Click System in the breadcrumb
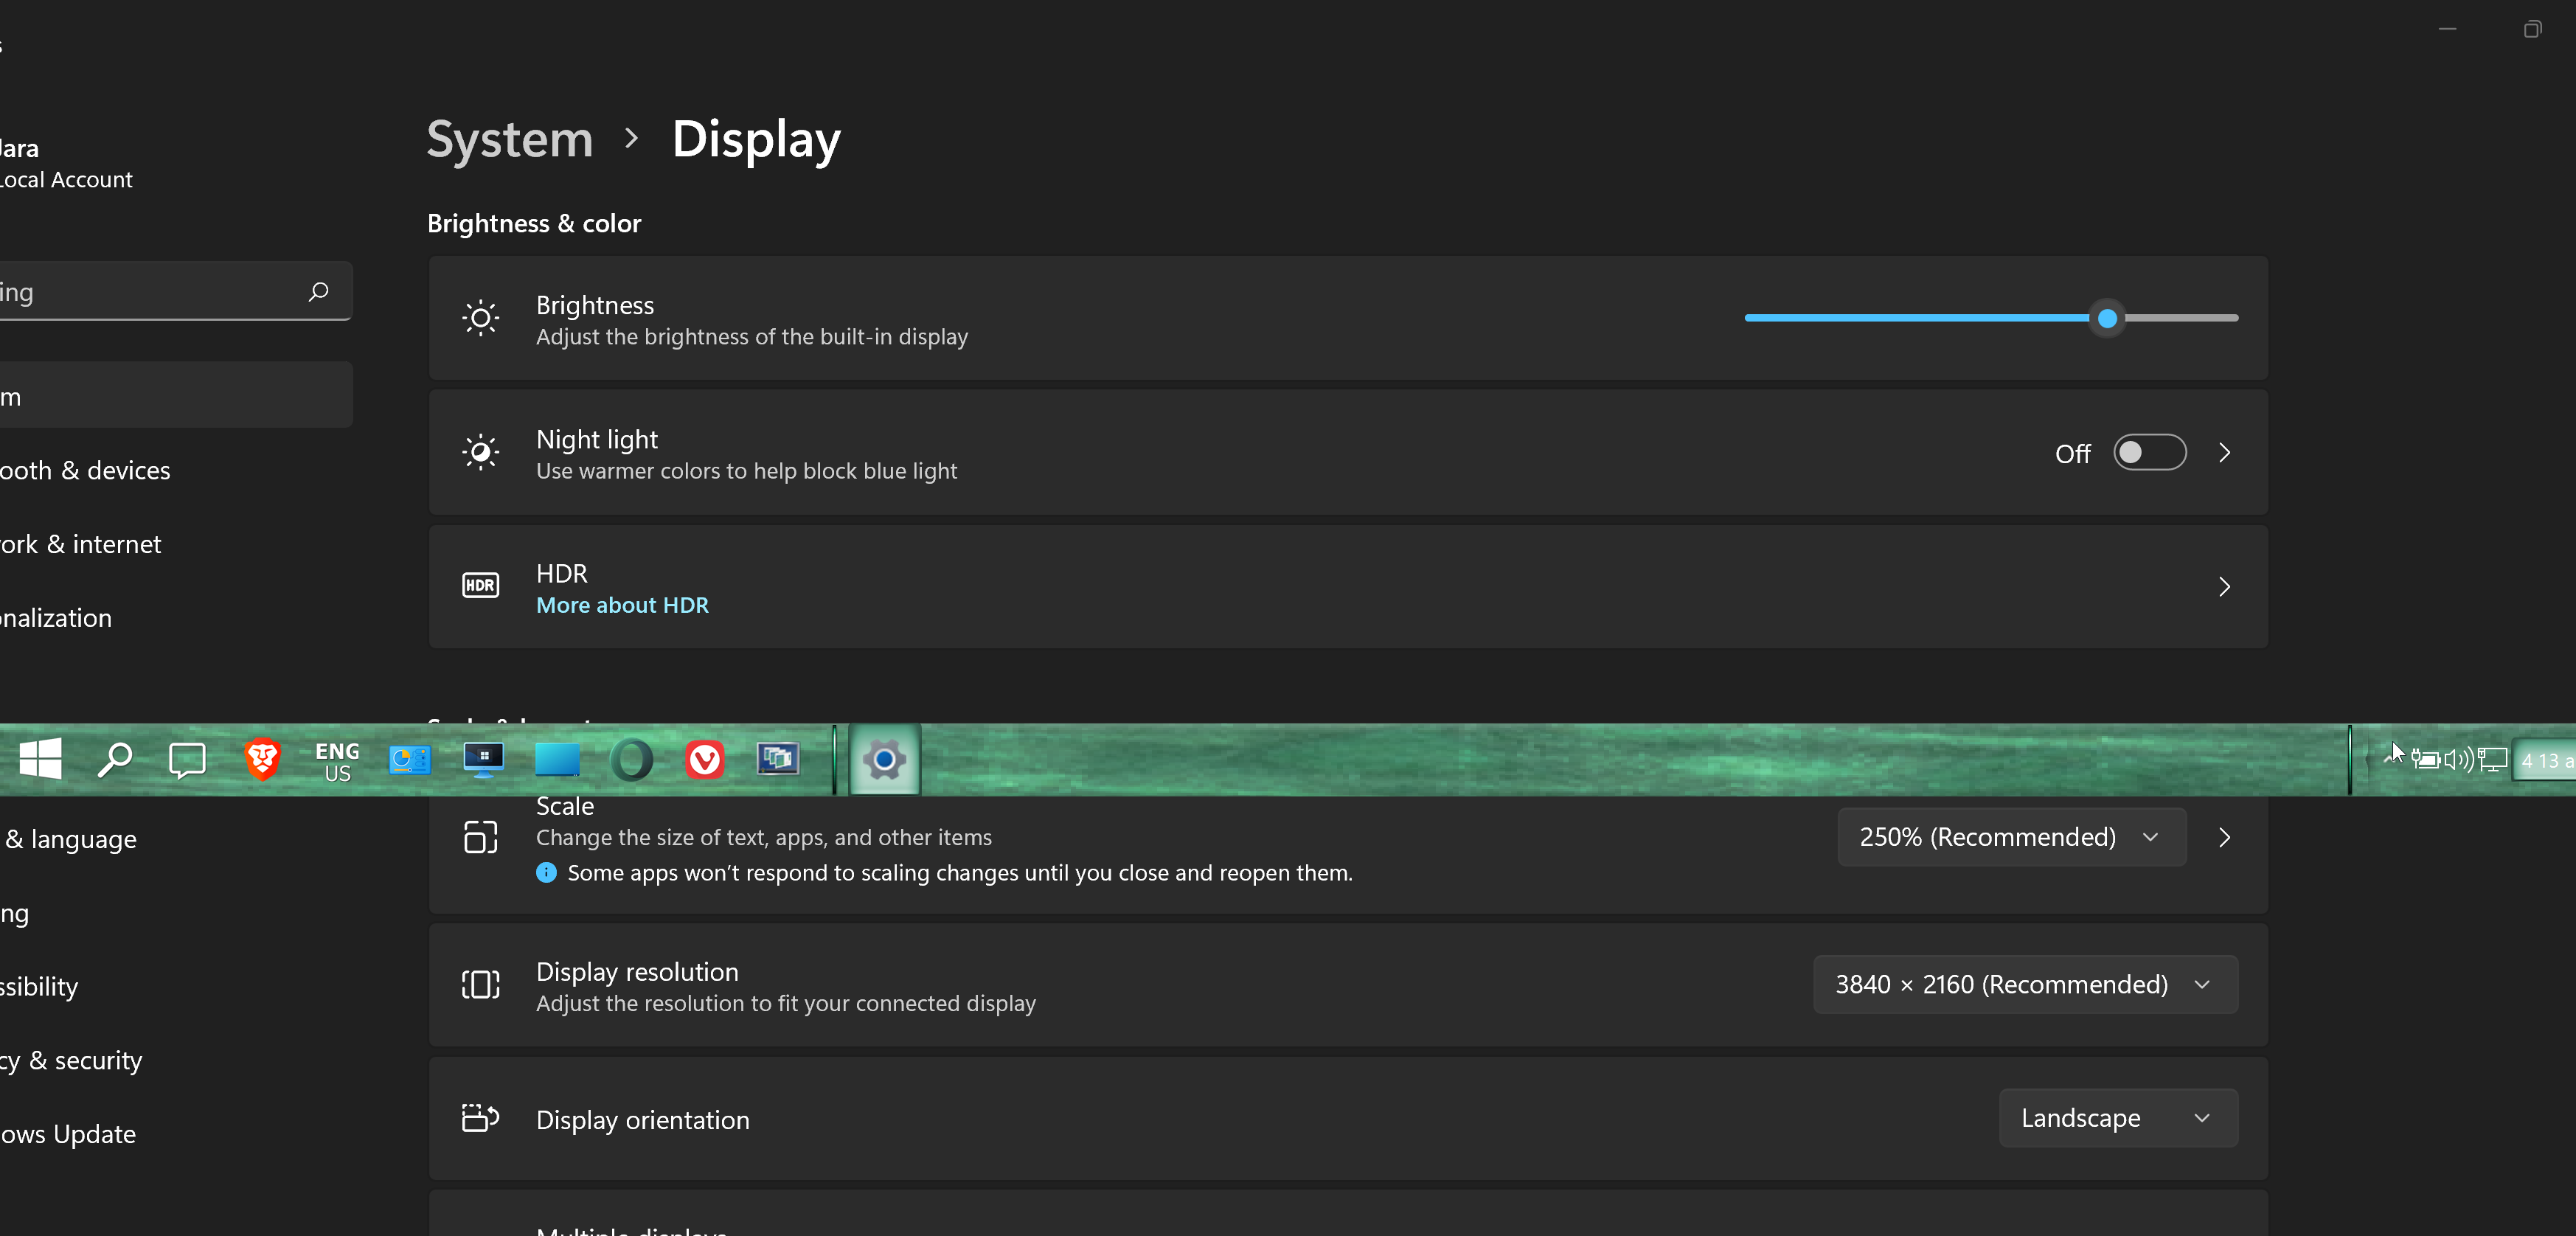The image size is (2576, 1236). click(x=509, y=138)
